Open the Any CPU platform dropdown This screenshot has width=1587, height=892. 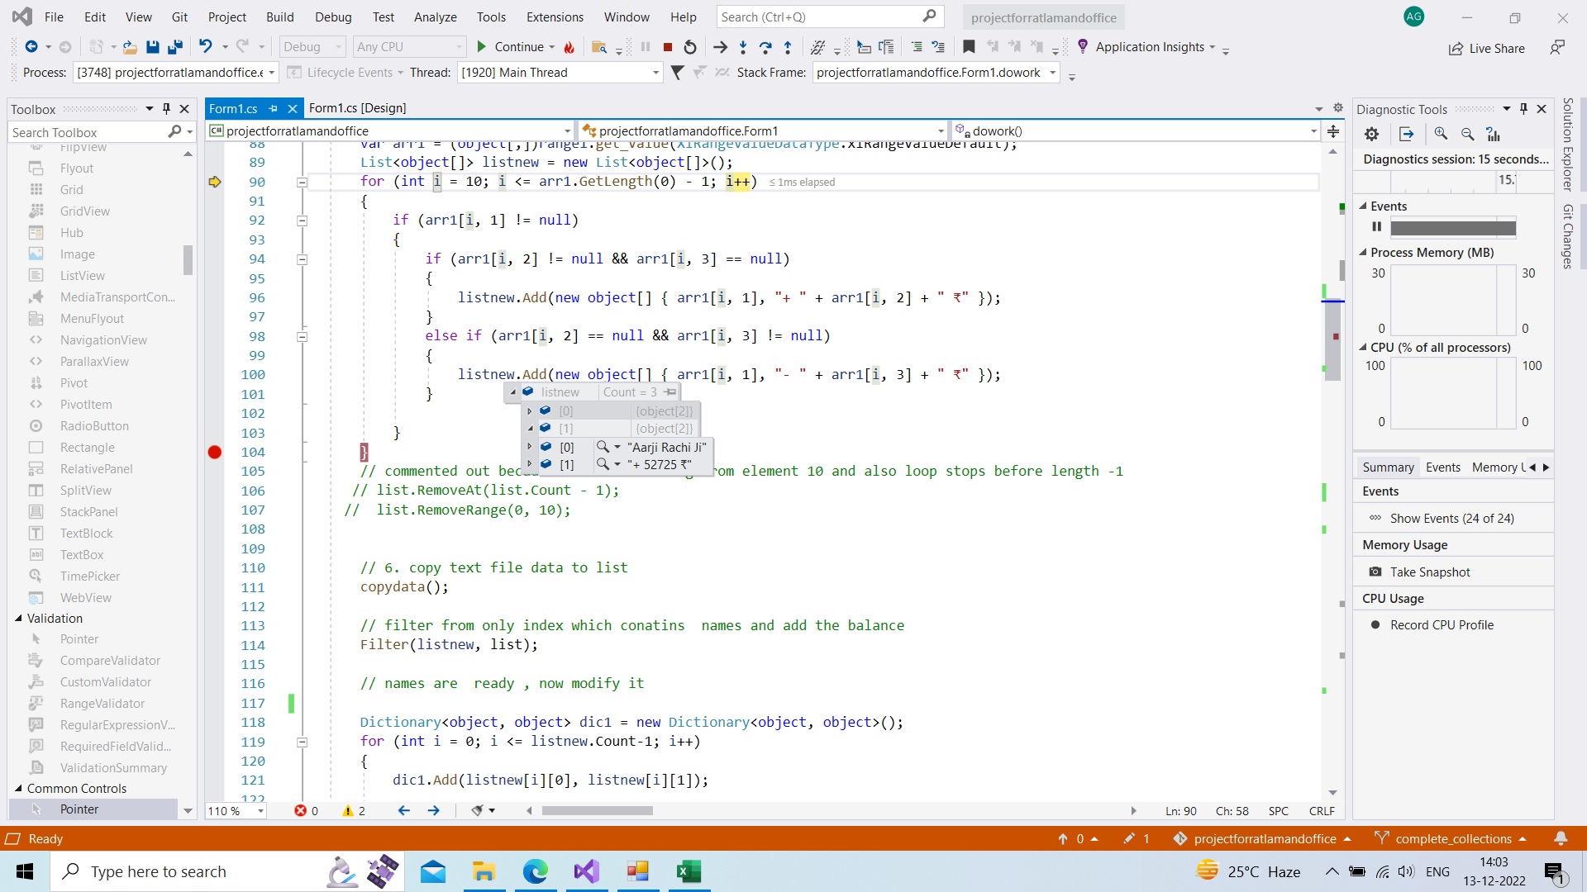pos(460,46)
